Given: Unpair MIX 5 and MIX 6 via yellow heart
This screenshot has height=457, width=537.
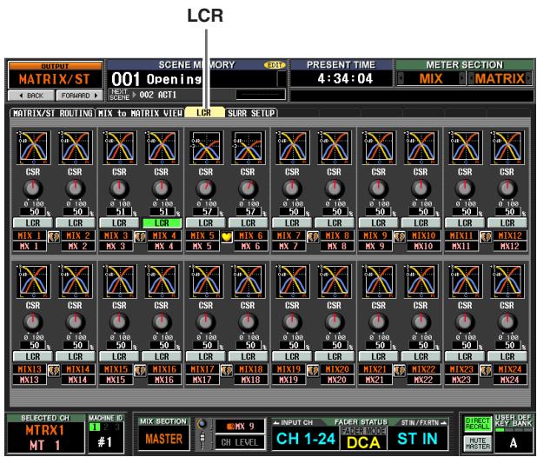Looking at the screenshot, I should tap(227, 236).
